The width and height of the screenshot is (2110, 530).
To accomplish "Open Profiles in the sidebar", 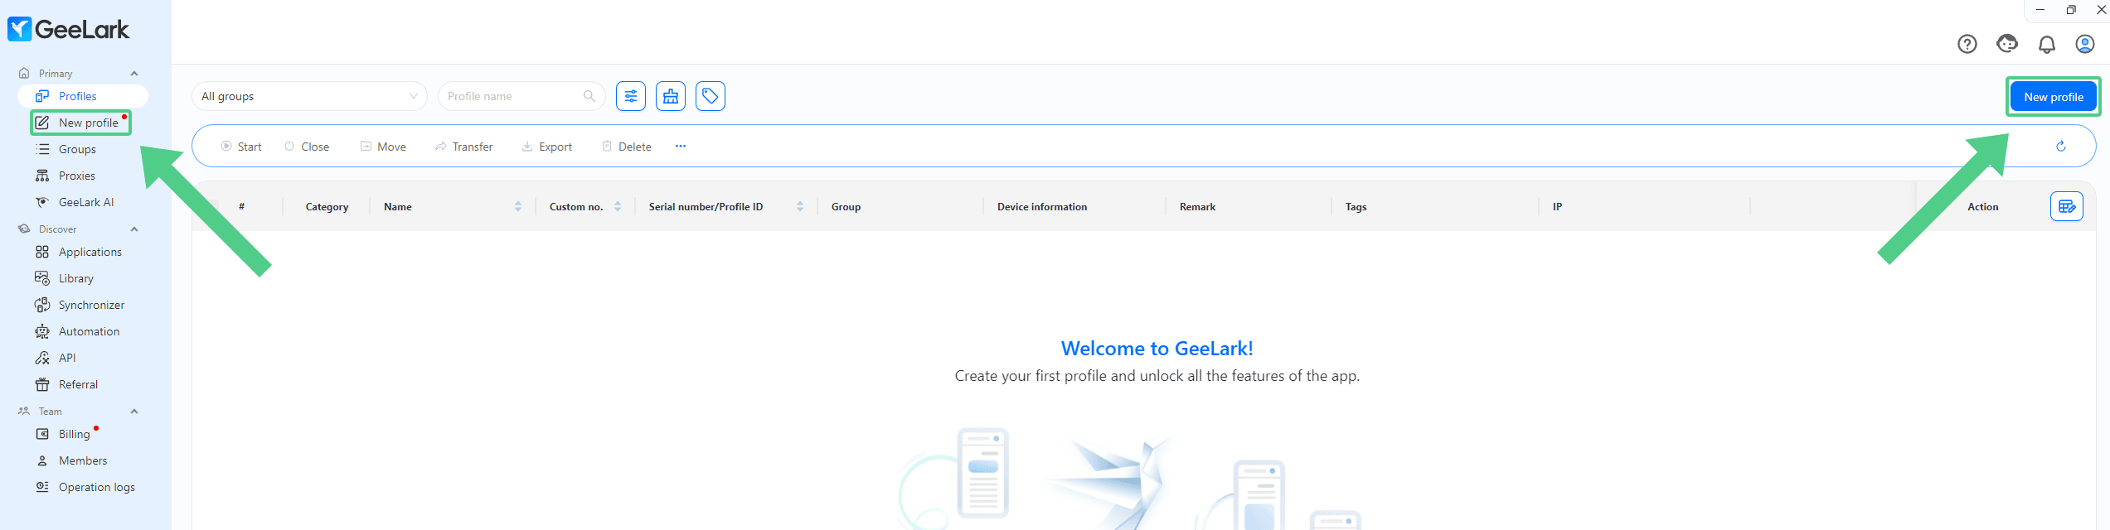I will pos(82,96).
